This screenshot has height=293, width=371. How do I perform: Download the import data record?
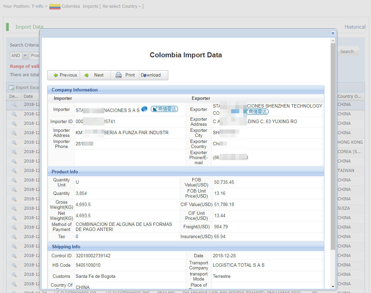pyautogui.click(x=151, y=75)
